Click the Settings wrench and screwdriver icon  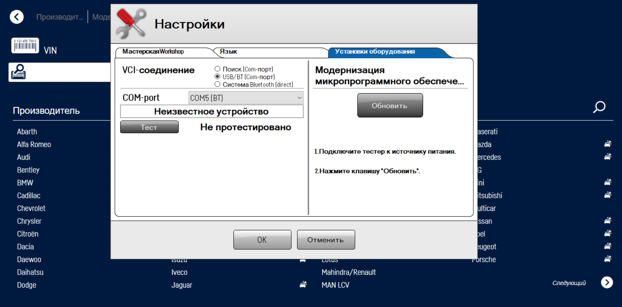coord(131,24)
